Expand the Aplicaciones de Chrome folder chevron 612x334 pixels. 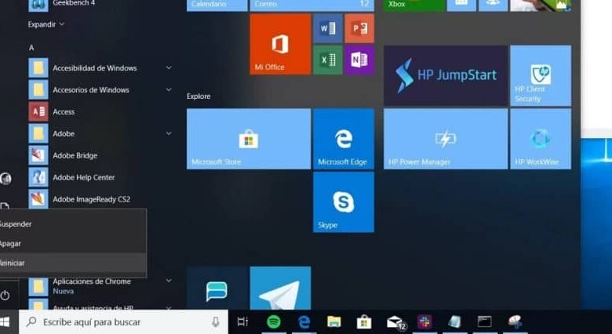coord(169,281)
